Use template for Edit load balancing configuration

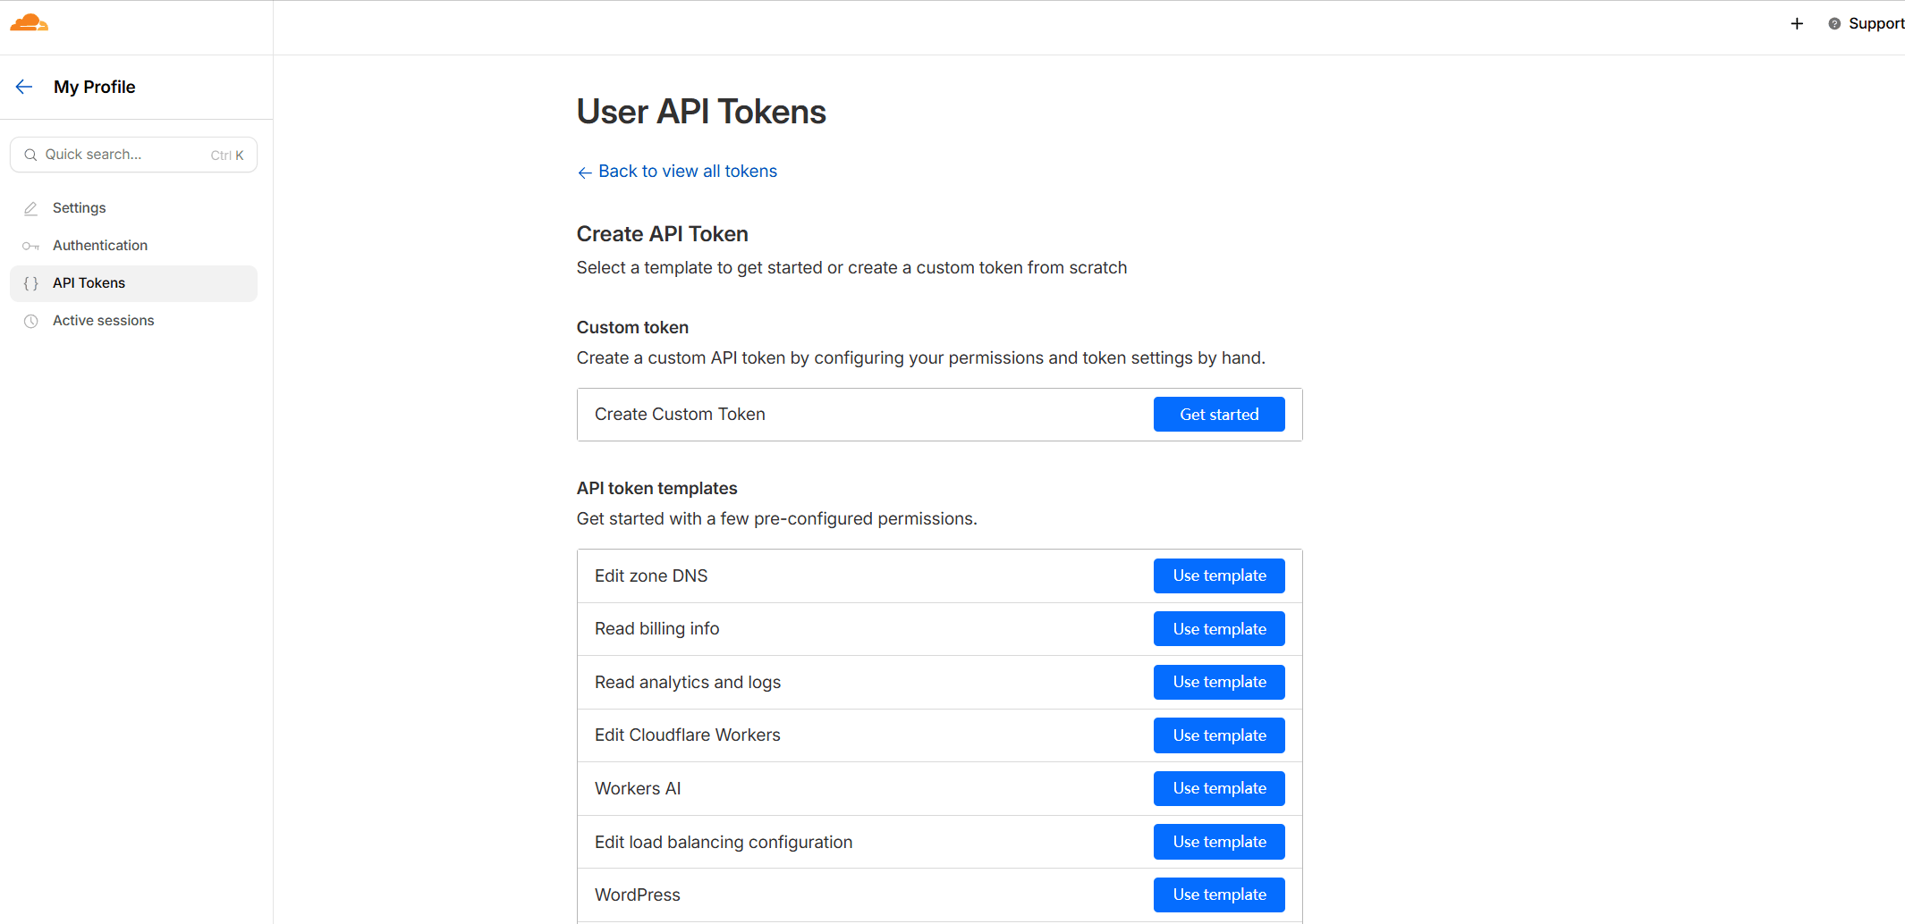(1218, 842)
